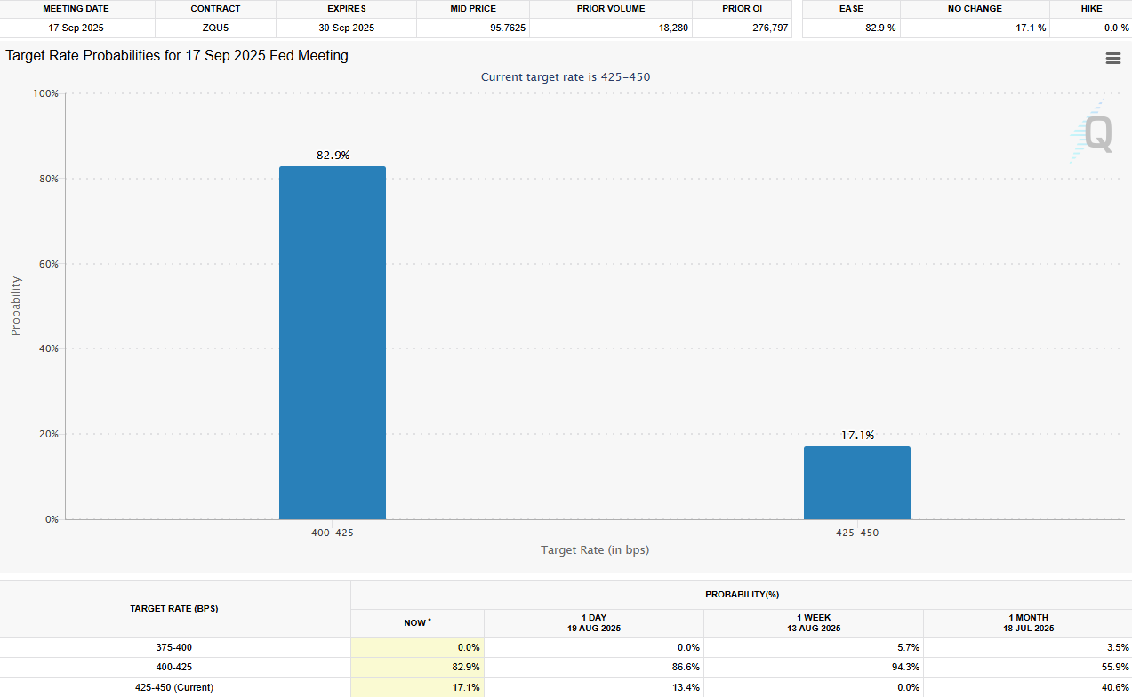
Task: Click the QuikStrike Q watermark logo
Action: click(1093, 133)
